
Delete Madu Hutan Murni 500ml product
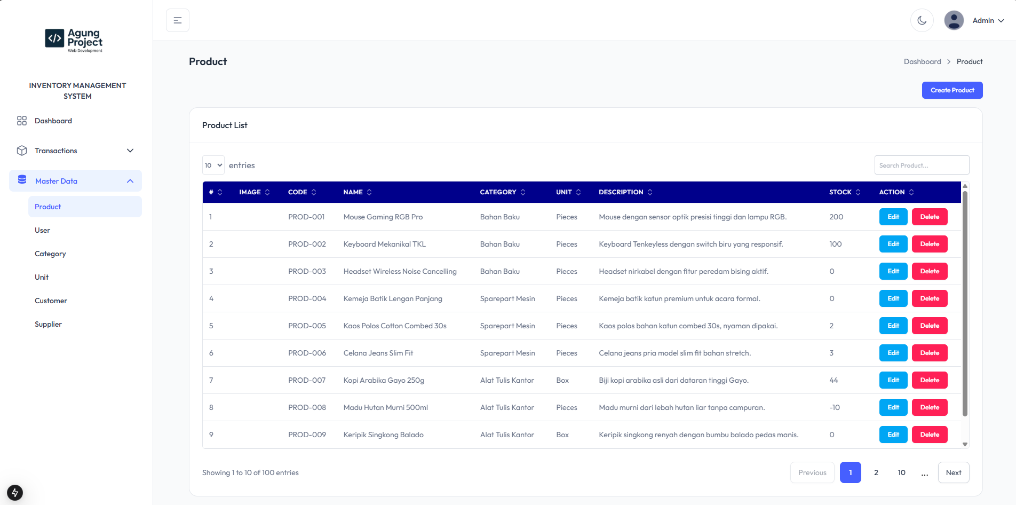point(930,407)
